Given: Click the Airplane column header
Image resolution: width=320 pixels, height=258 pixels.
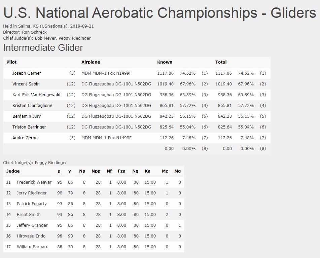Looking at the screenshot, I should pyautogui.click(x=91, y=62).
